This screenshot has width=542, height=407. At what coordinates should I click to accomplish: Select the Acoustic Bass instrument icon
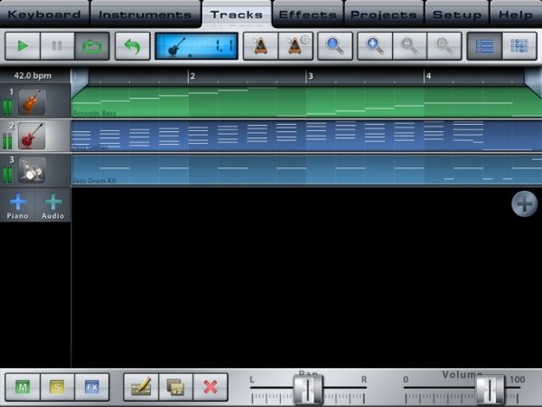pos(32,101)
